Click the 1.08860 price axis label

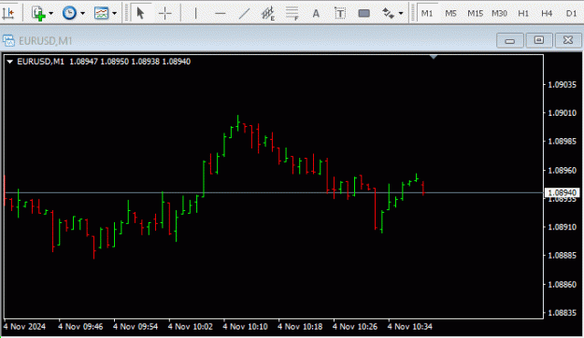tap(562, 285)
